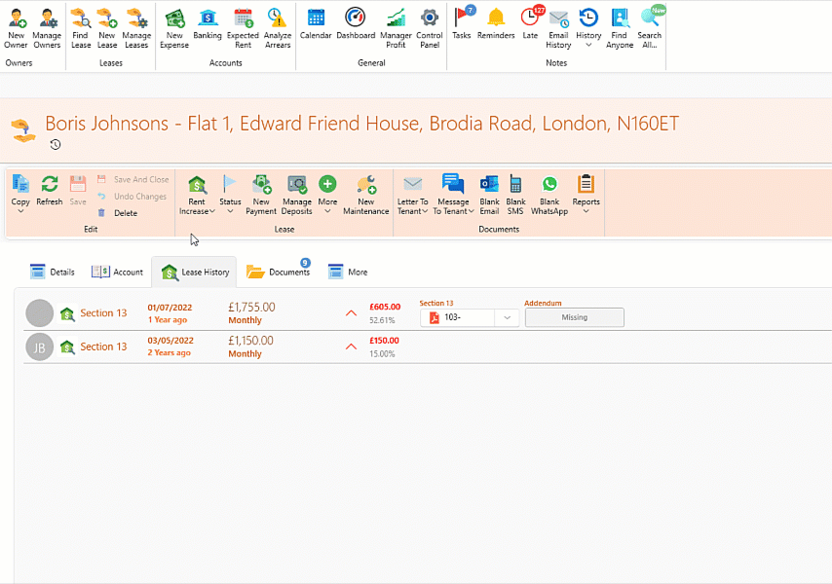Open the Reminders bell

tap(496, 18)
